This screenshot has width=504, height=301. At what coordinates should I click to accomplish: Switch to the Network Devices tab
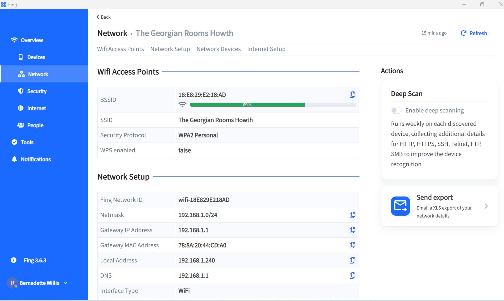coord(218,49)
